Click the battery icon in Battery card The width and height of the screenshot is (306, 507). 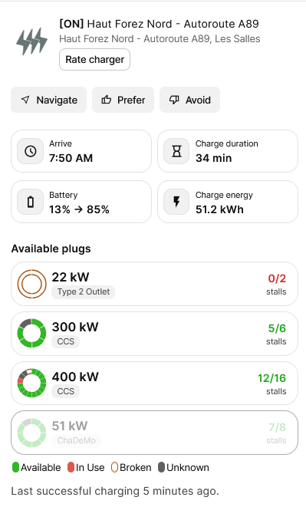pos(31,202)
